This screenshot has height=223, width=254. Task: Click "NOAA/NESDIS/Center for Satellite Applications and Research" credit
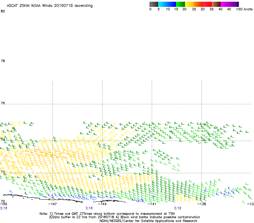coord(148,221)
